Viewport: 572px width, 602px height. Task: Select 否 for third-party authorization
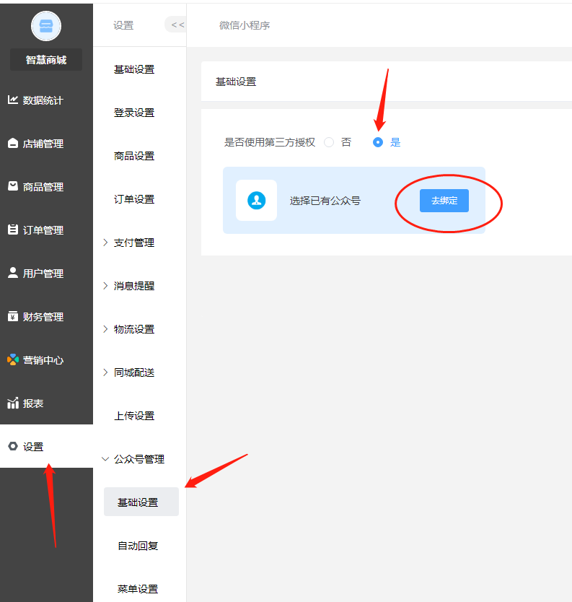329,142
